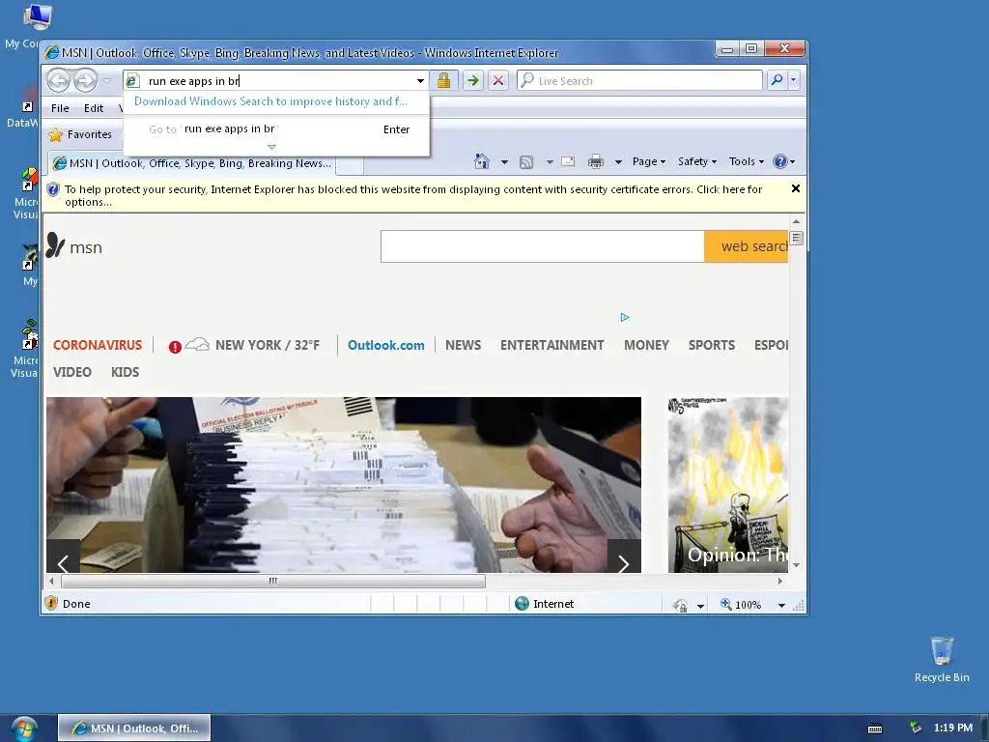Choose the Go to 'run exe apps in br' suggestion
Screen dimensions: 989x742
point(276,128)
